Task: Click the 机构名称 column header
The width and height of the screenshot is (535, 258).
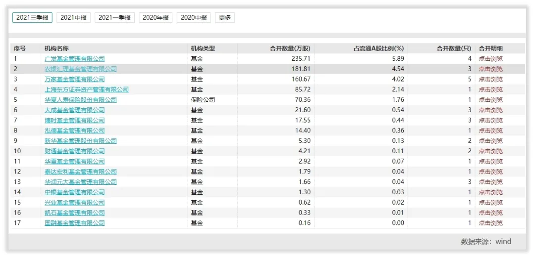Action: point(56,48)
